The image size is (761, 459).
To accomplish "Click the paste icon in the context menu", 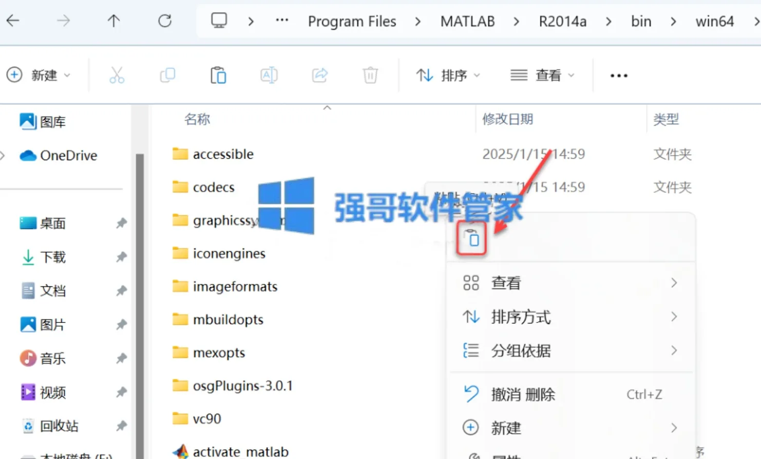I will [x=471, y=238].
